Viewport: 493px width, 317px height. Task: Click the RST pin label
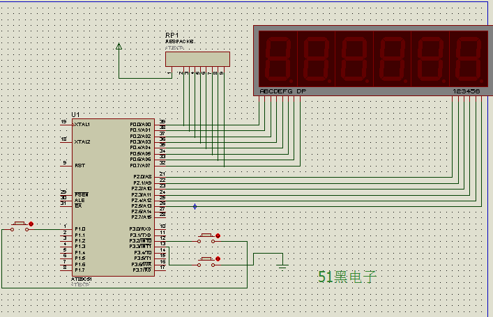tap(80, 165)
